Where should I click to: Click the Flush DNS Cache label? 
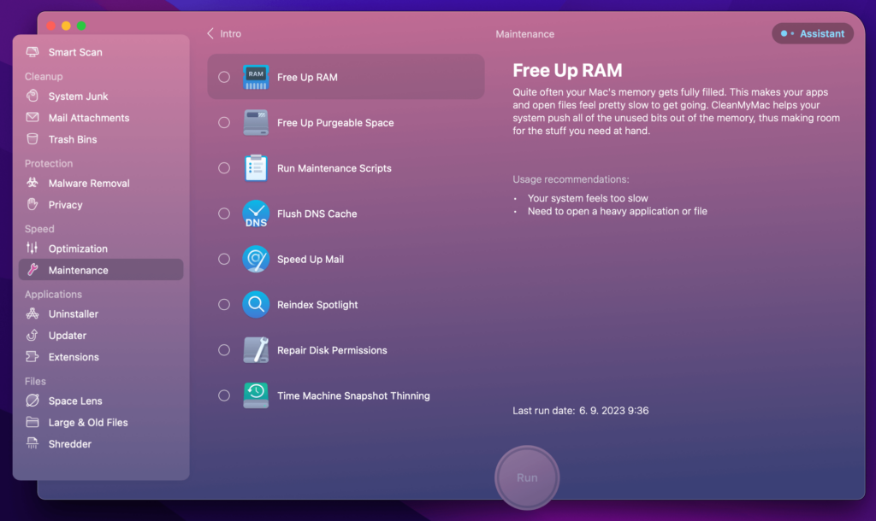click(317, 214)
